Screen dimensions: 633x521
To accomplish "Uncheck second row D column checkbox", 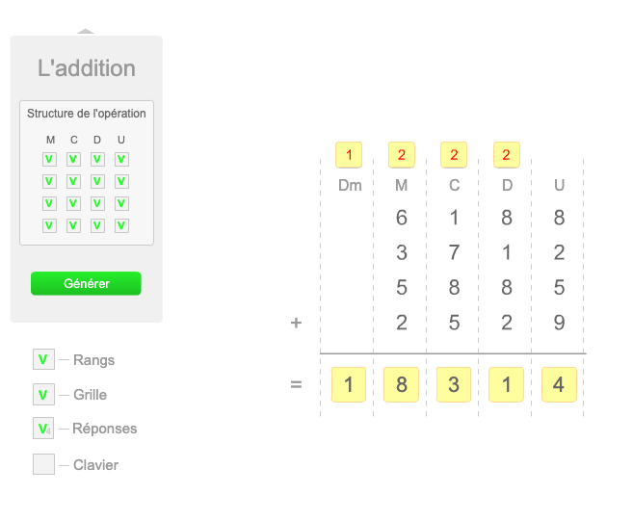I will 97,181.
